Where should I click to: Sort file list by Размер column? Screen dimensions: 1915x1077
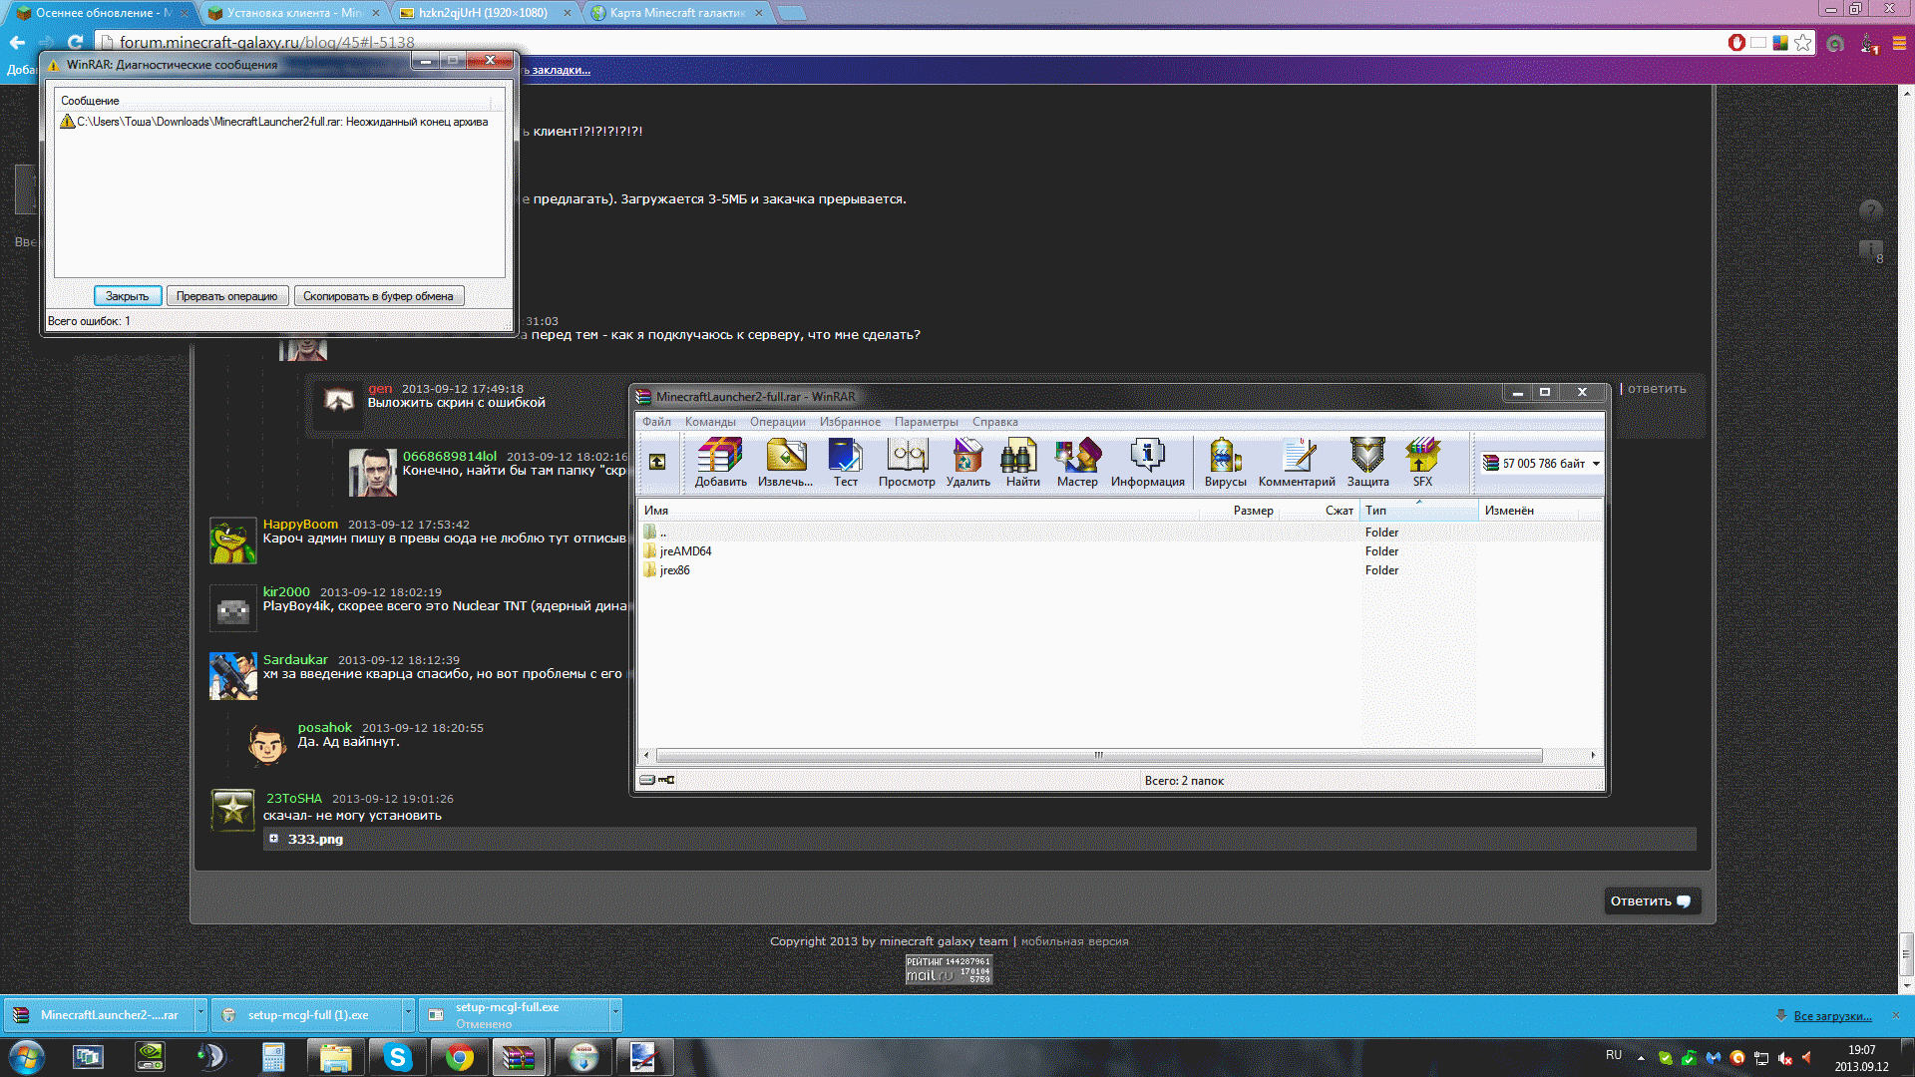[x=1239, y=511]
